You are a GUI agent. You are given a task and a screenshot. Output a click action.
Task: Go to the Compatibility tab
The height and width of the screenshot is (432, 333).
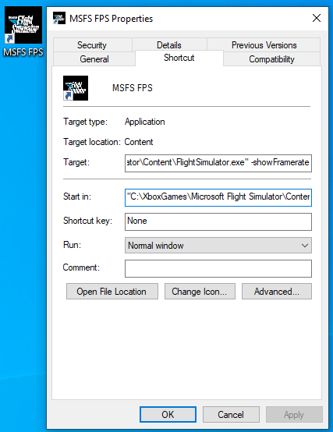(x=271, y=59)
